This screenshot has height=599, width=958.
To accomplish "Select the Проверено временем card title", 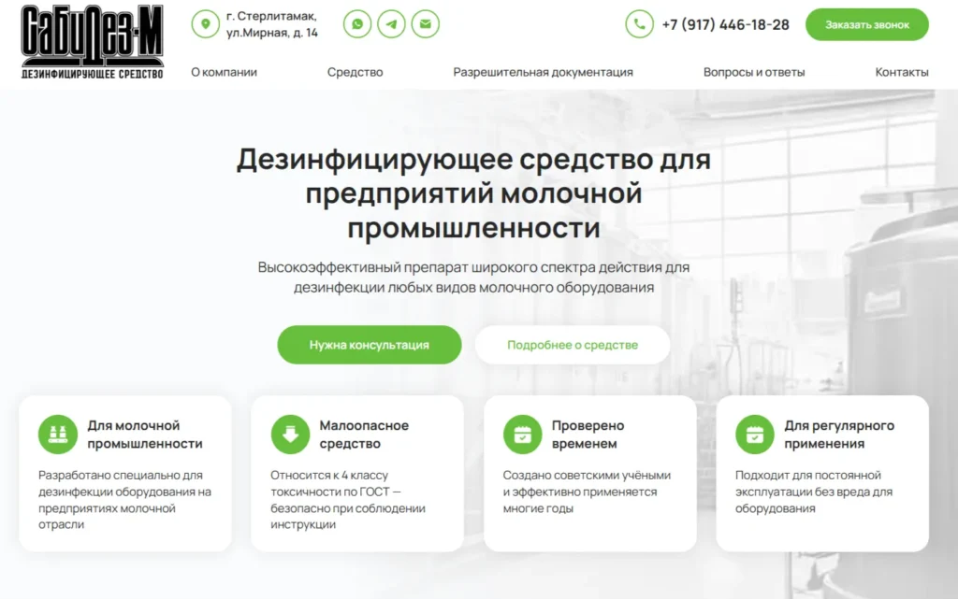I will pyautogui.click(x=588, y=435).
